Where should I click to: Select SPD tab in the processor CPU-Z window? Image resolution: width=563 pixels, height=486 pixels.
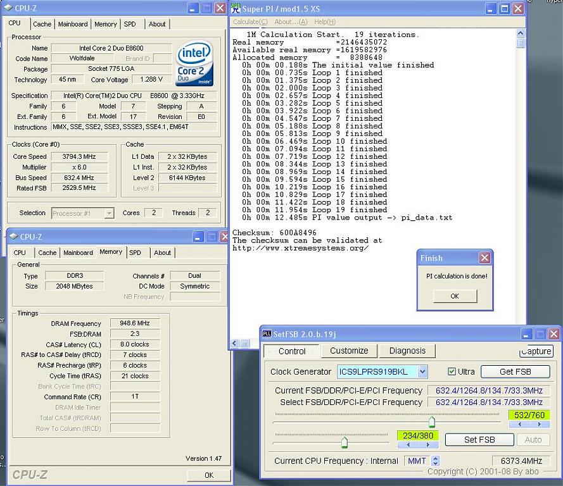click(x=130, y=24)
